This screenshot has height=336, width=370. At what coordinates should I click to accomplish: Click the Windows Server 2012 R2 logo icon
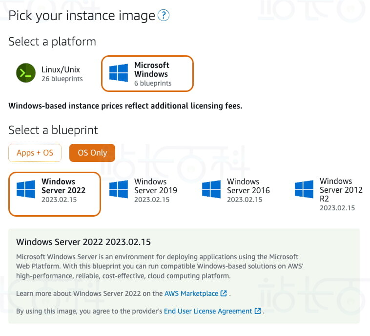[x=304, y=189]
